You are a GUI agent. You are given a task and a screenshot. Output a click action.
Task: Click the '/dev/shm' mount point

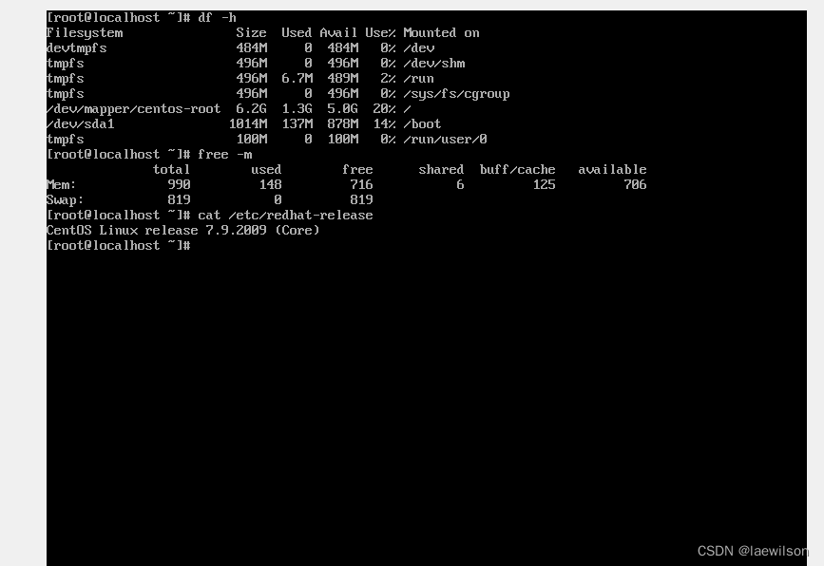[434, 63]
